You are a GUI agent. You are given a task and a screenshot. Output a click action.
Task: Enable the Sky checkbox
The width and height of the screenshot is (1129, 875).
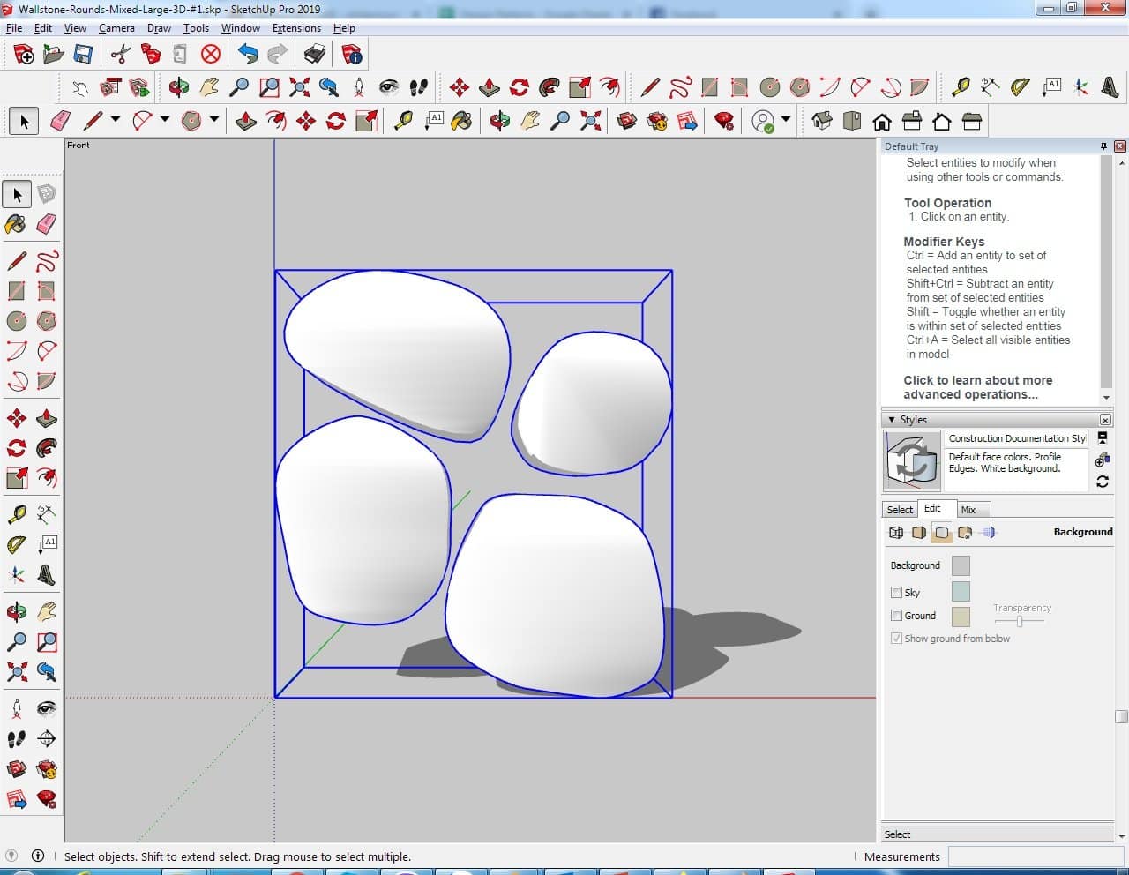pyautogui.click(x=896, y=593)
